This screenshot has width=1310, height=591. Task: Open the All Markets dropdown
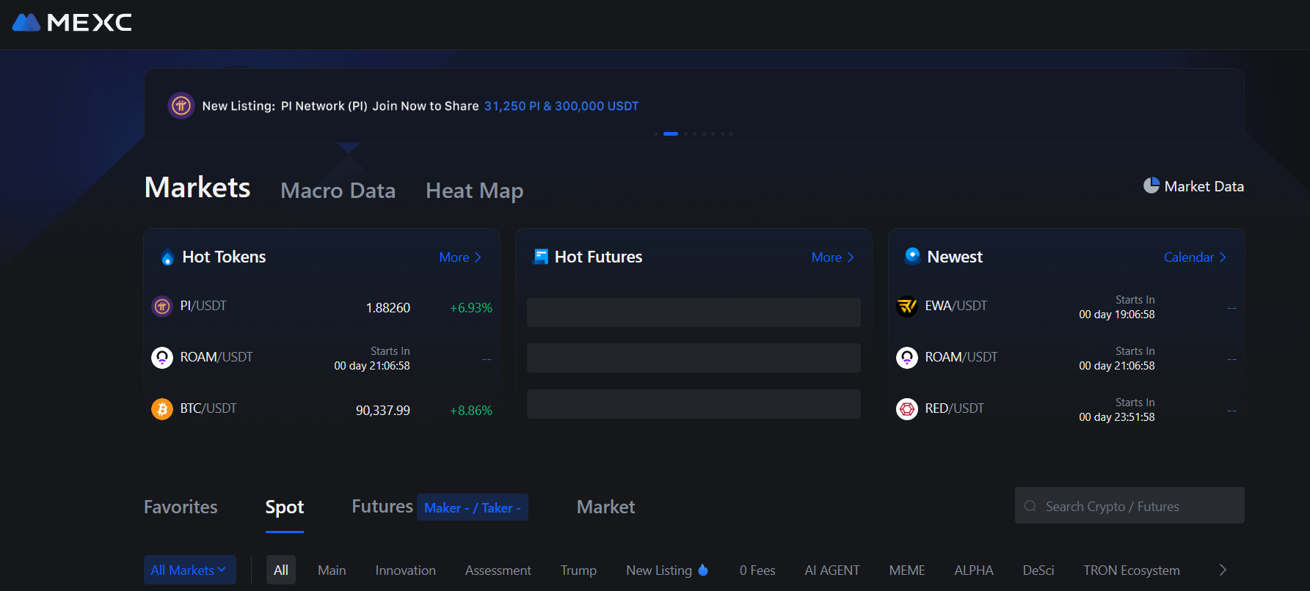coord(189,570)
